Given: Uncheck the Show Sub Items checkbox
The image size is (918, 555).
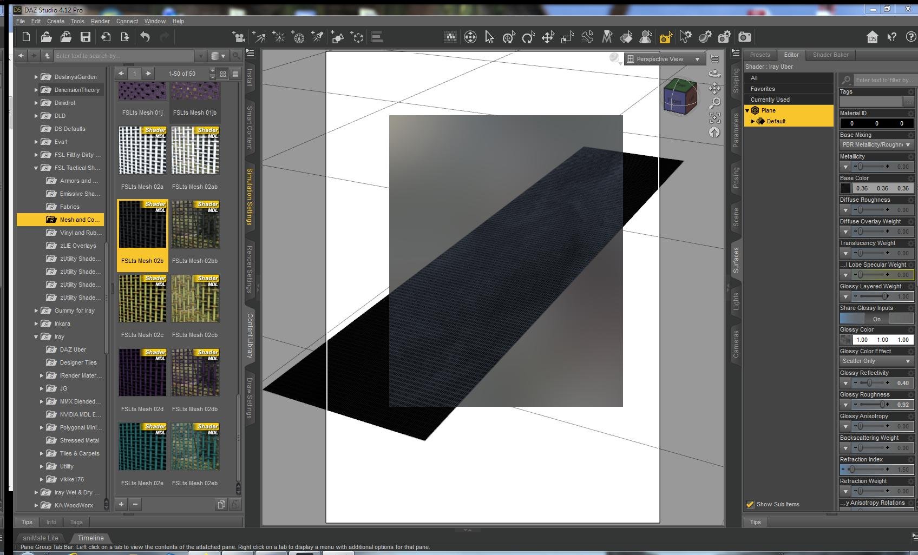Looking at the screenshot, I should (x=750, y=504).
